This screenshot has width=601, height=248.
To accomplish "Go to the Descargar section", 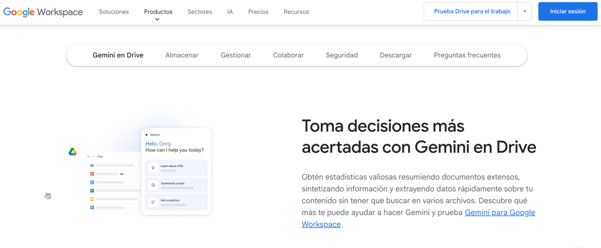I will (396, 55).
